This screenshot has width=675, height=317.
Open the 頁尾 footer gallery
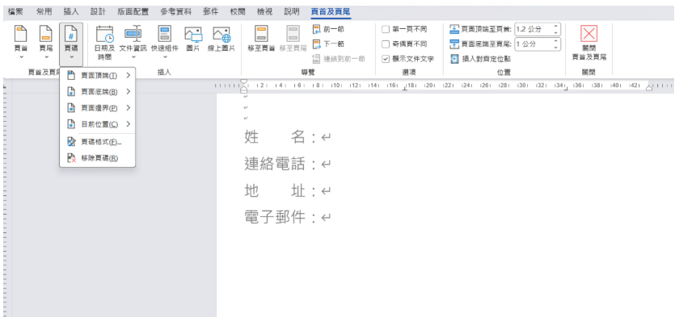[x=45, y=43]
